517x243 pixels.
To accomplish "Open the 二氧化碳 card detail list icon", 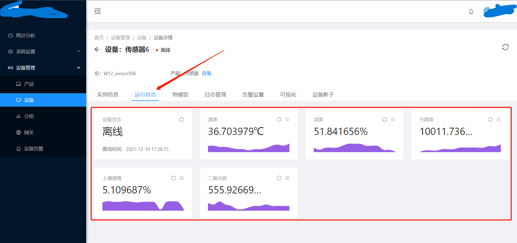I will pos(287,178).
